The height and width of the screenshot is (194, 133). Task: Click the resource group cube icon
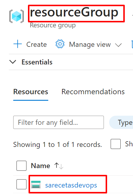tap(16, 16)
